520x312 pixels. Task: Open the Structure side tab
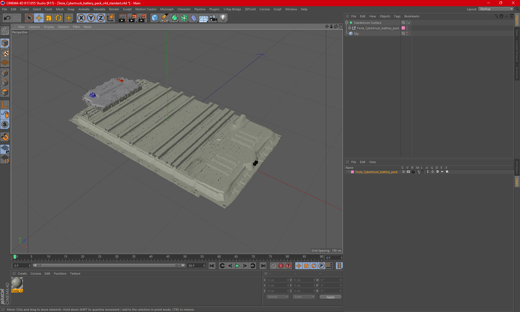tap(517, 73)
